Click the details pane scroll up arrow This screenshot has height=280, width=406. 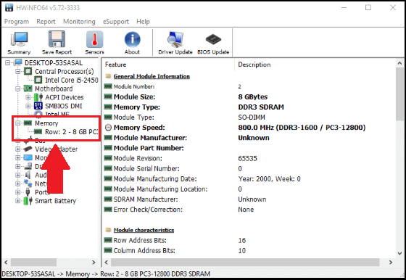click(399, 63)
